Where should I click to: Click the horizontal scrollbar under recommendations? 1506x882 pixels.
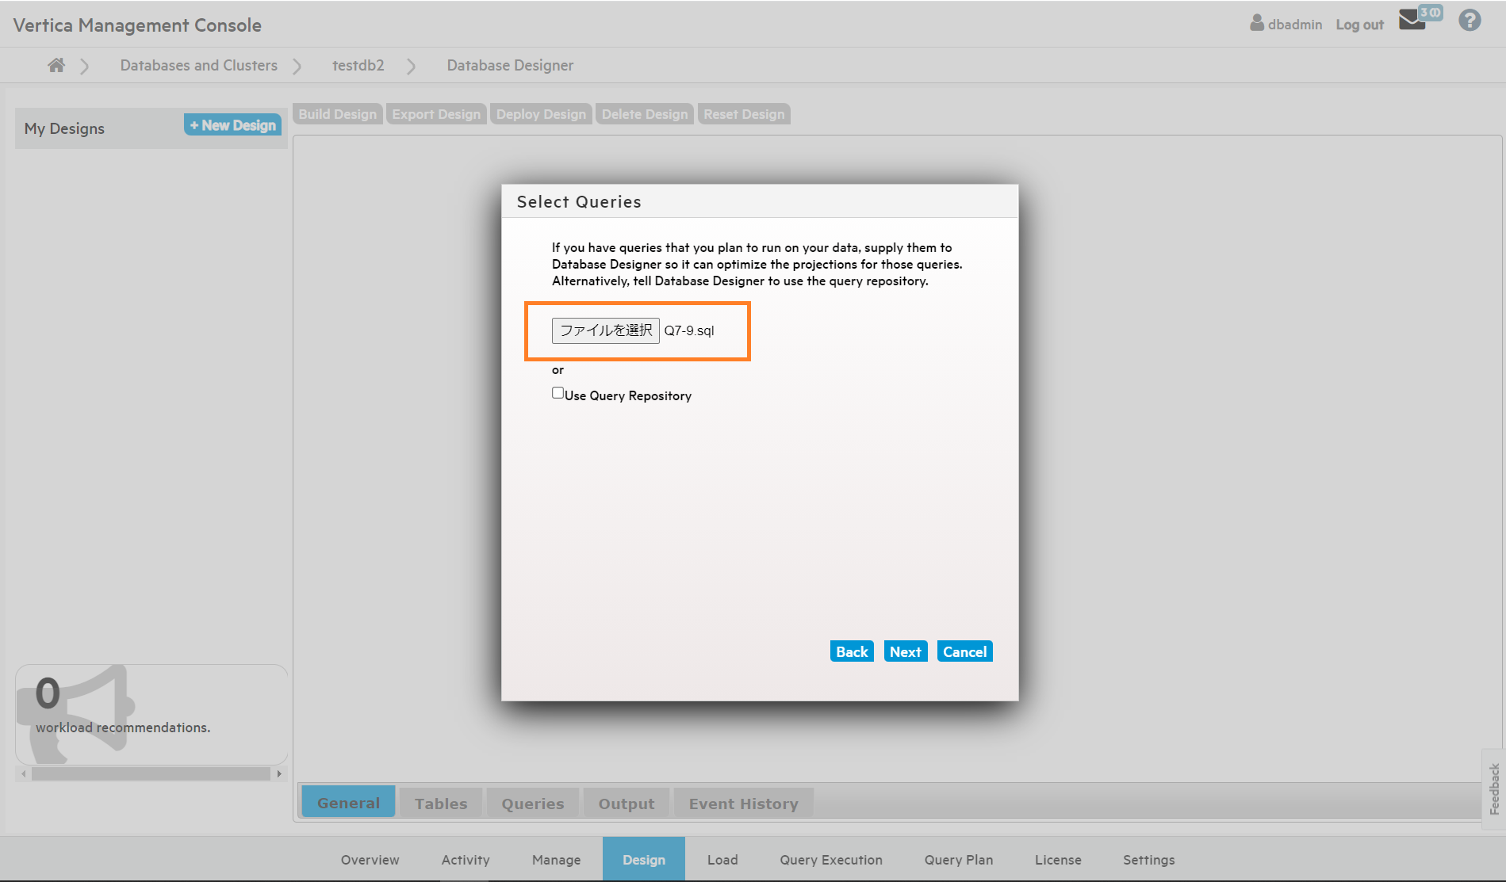pos(151,773)
